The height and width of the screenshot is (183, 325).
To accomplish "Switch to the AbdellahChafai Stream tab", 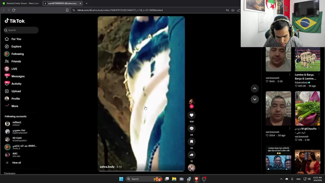I will [21, 3].
